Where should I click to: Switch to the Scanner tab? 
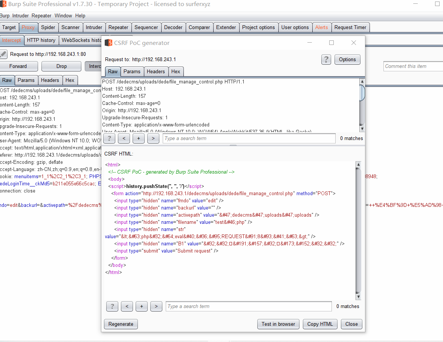tap(70, 28)
